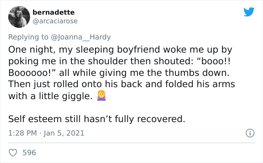
Task: Follow the @Joanna__Hardy mention link
Action: [81, 37]
